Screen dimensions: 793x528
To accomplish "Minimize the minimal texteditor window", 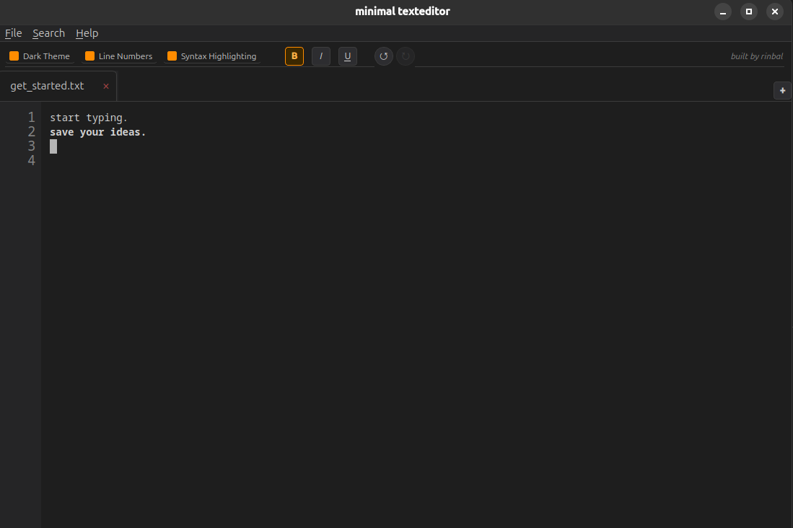I will pyautogui.click(x=723, y=12).
